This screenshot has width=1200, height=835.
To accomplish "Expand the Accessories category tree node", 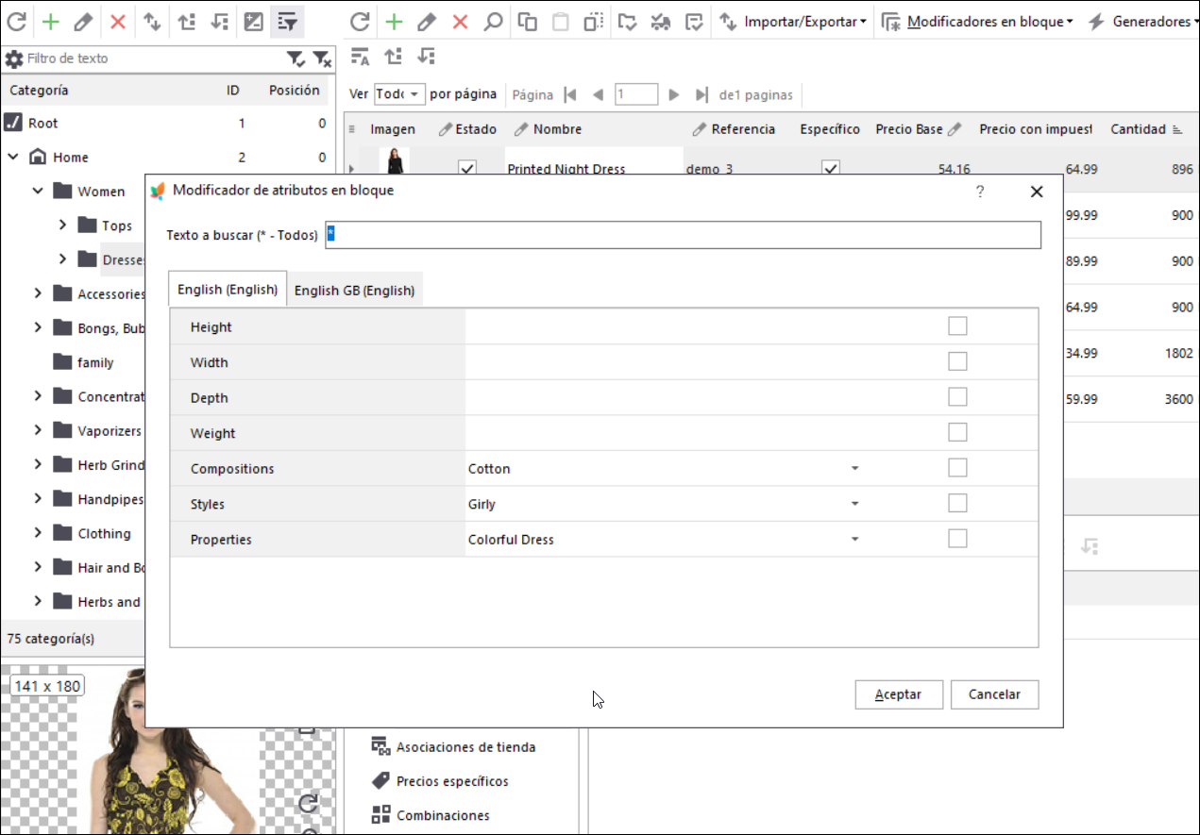I will (x=38, y=293).
